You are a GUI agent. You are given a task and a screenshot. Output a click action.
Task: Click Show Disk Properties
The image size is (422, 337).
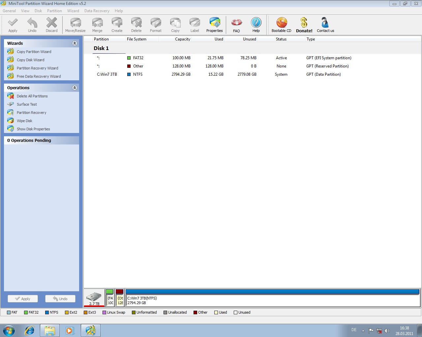(33, 129)
